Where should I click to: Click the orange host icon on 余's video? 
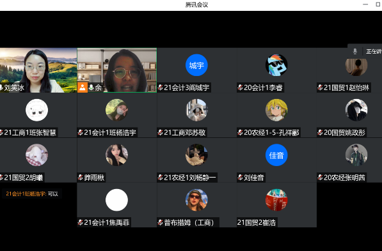click(x=83, y=87)
